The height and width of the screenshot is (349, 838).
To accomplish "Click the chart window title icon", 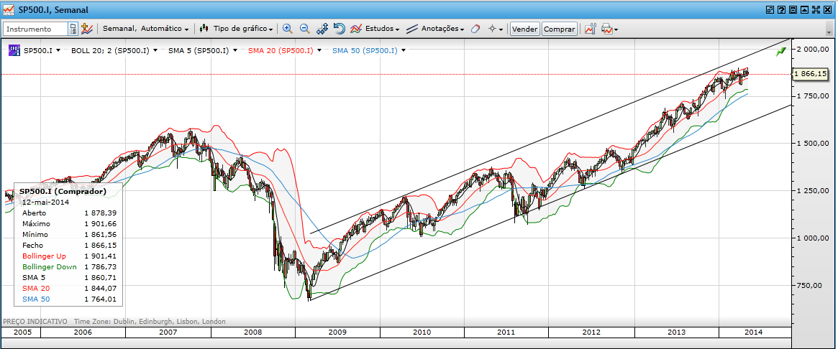I will pos(9,9).
